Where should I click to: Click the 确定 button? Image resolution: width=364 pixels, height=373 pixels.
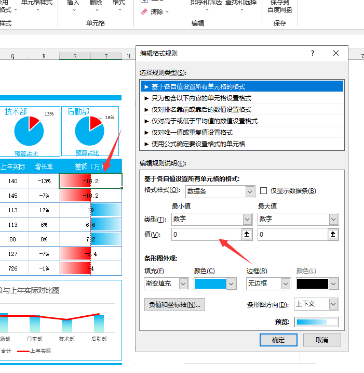pyautogui.click(x=278, y=340)
